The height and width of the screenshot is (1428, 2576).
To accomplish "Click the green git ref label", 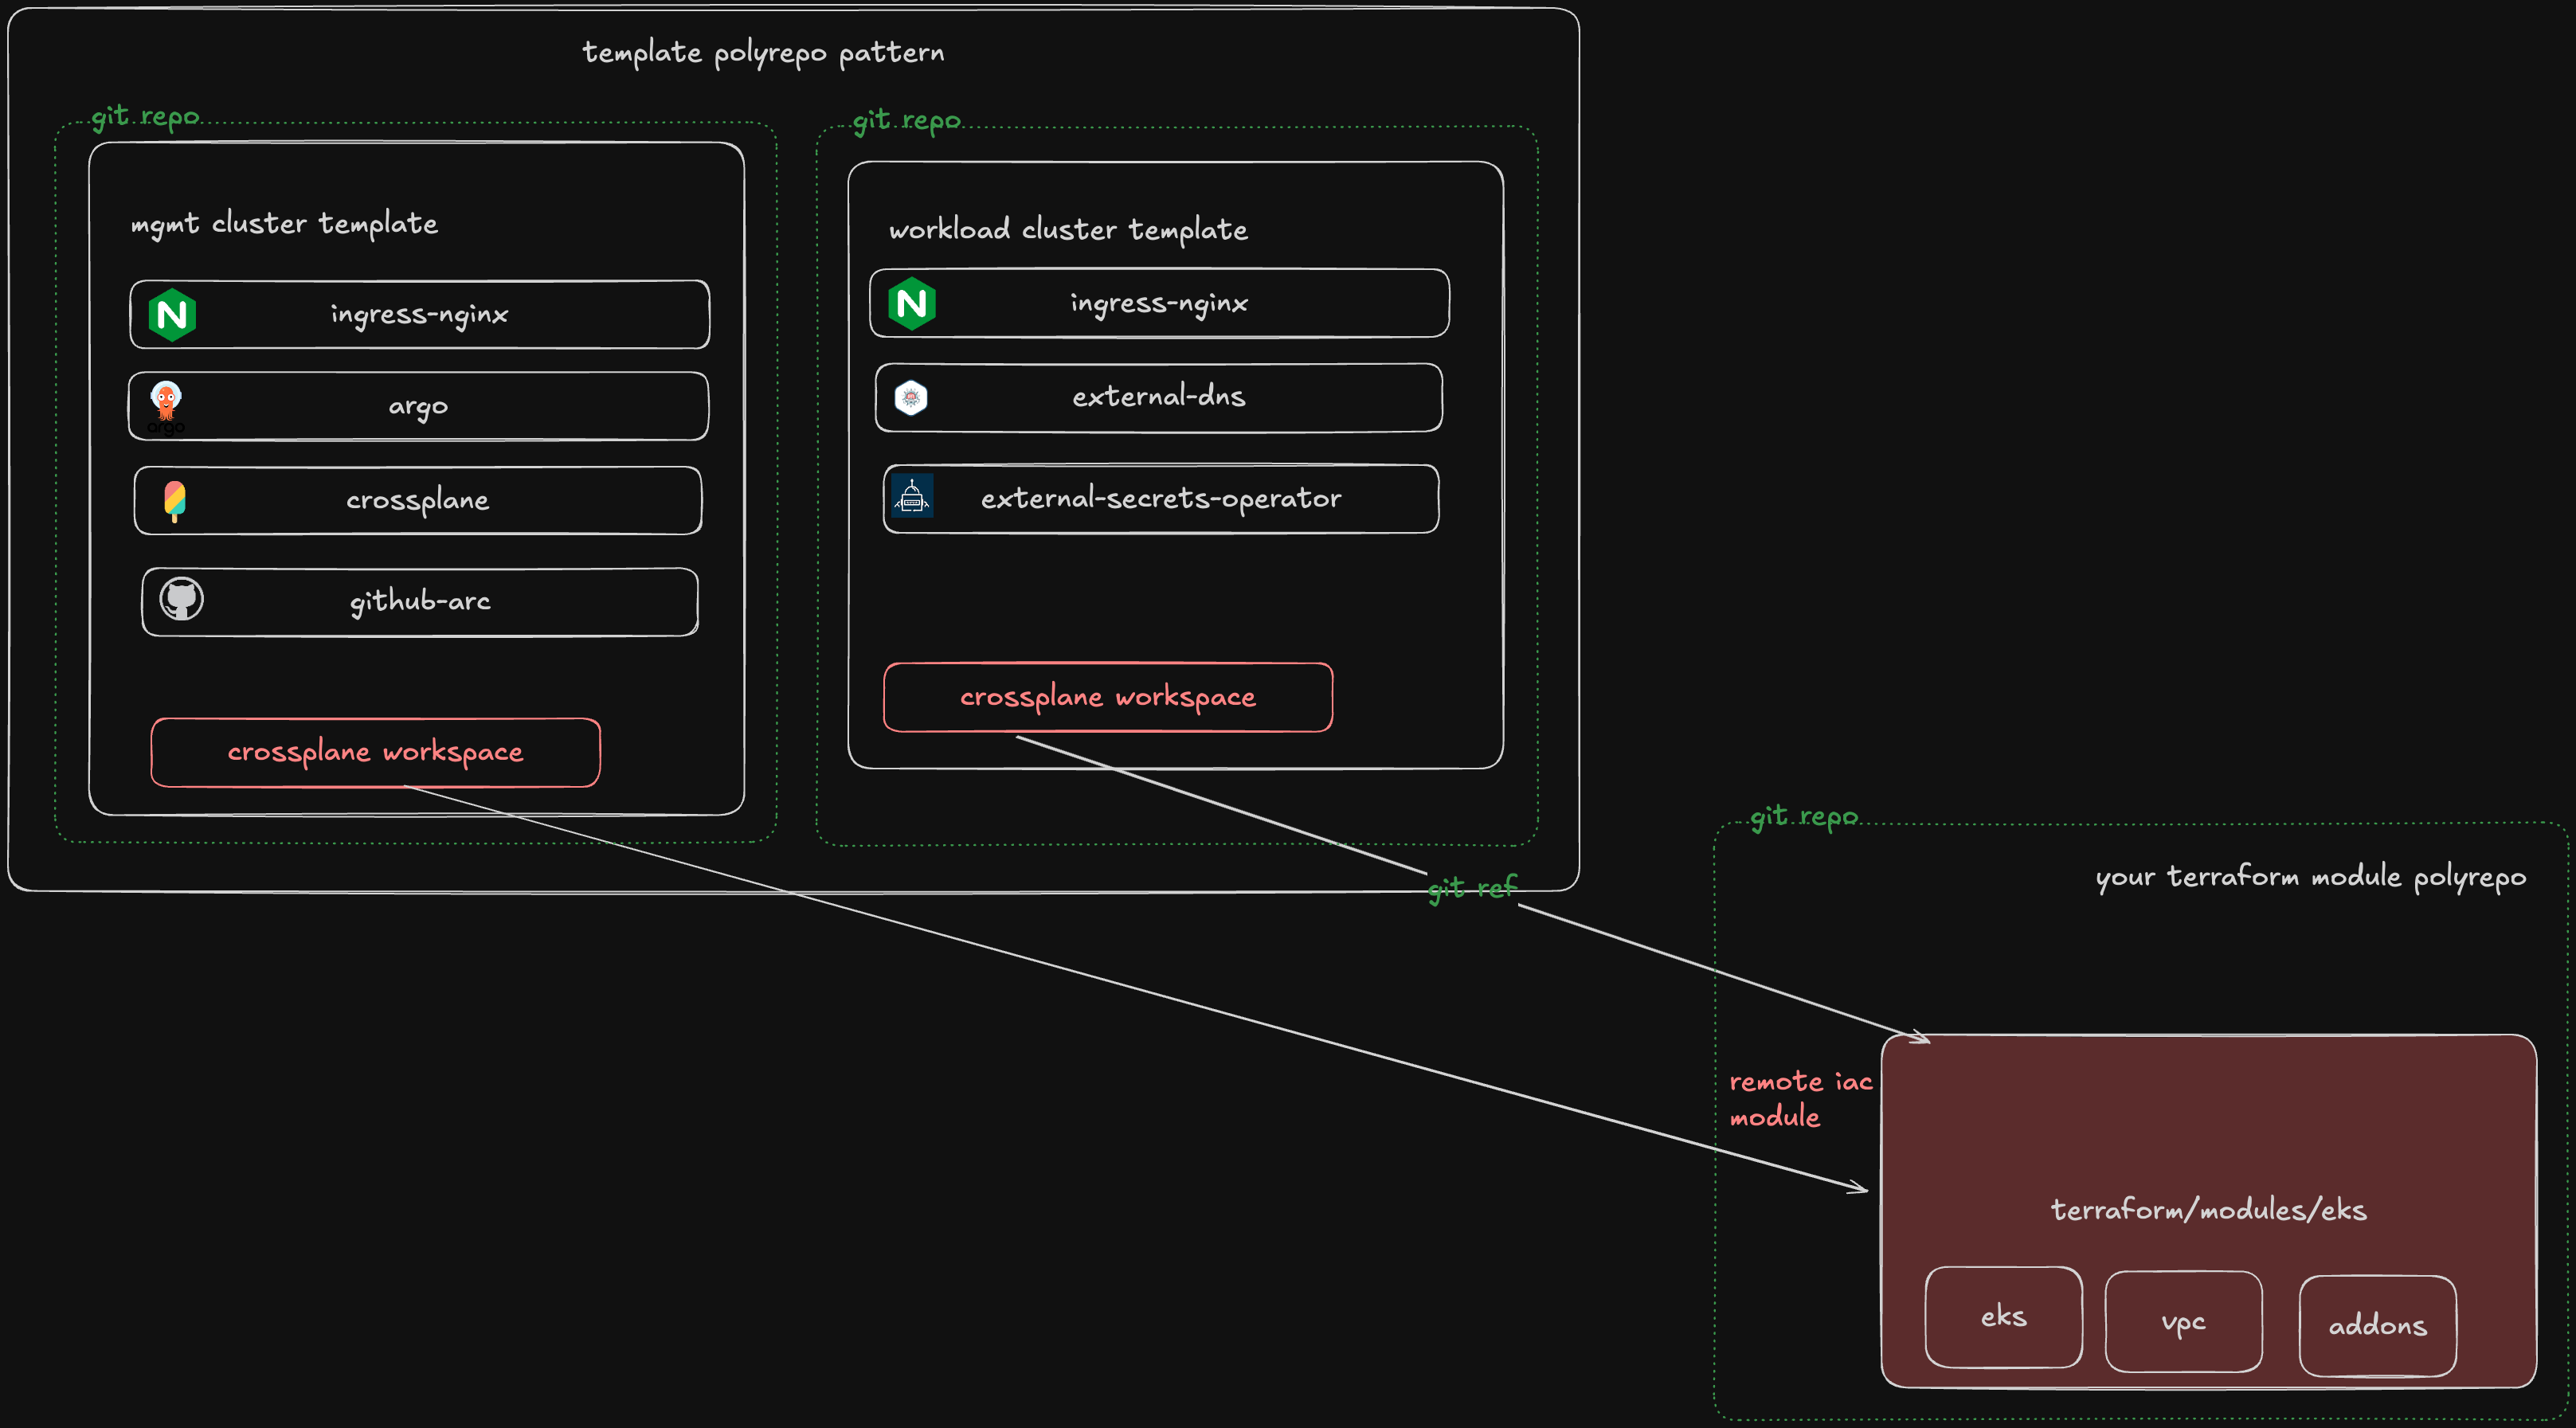I will [x=1471, y=887].
